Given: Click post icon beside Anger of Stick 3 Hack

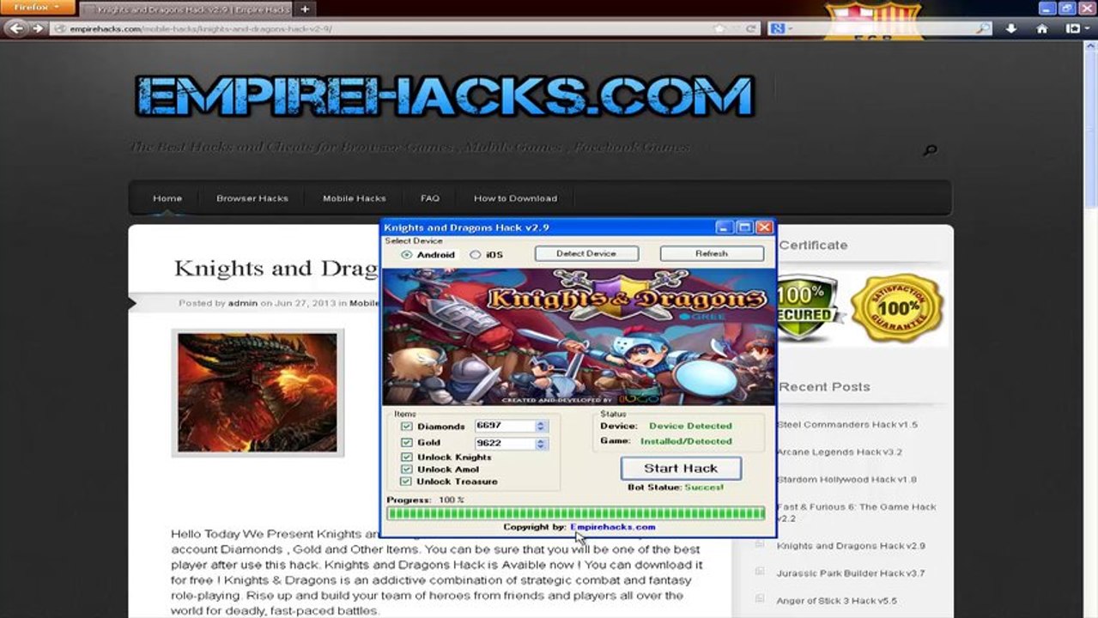Looking at the screenshot, I should pos(759,600).
